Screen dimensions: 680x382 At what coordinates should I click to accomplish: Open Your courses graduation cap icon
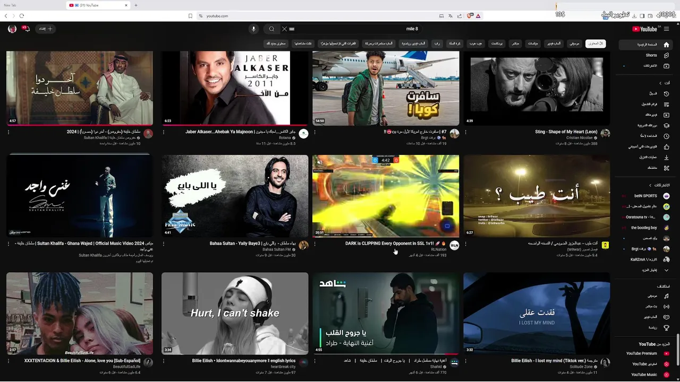coord(666,125)
